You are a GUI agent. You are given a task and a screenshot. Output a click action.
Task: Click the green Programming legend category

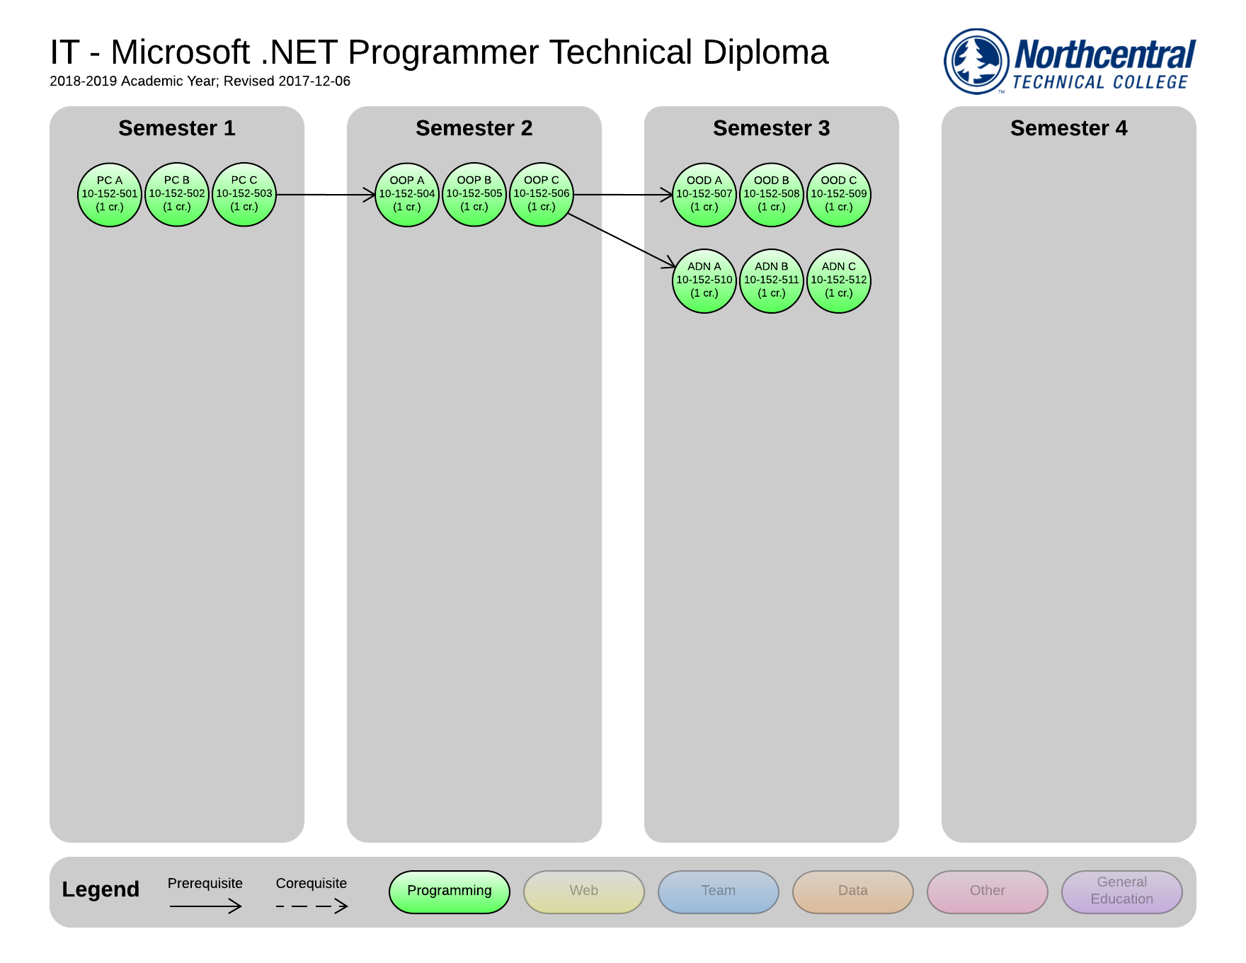coord(450,891)
